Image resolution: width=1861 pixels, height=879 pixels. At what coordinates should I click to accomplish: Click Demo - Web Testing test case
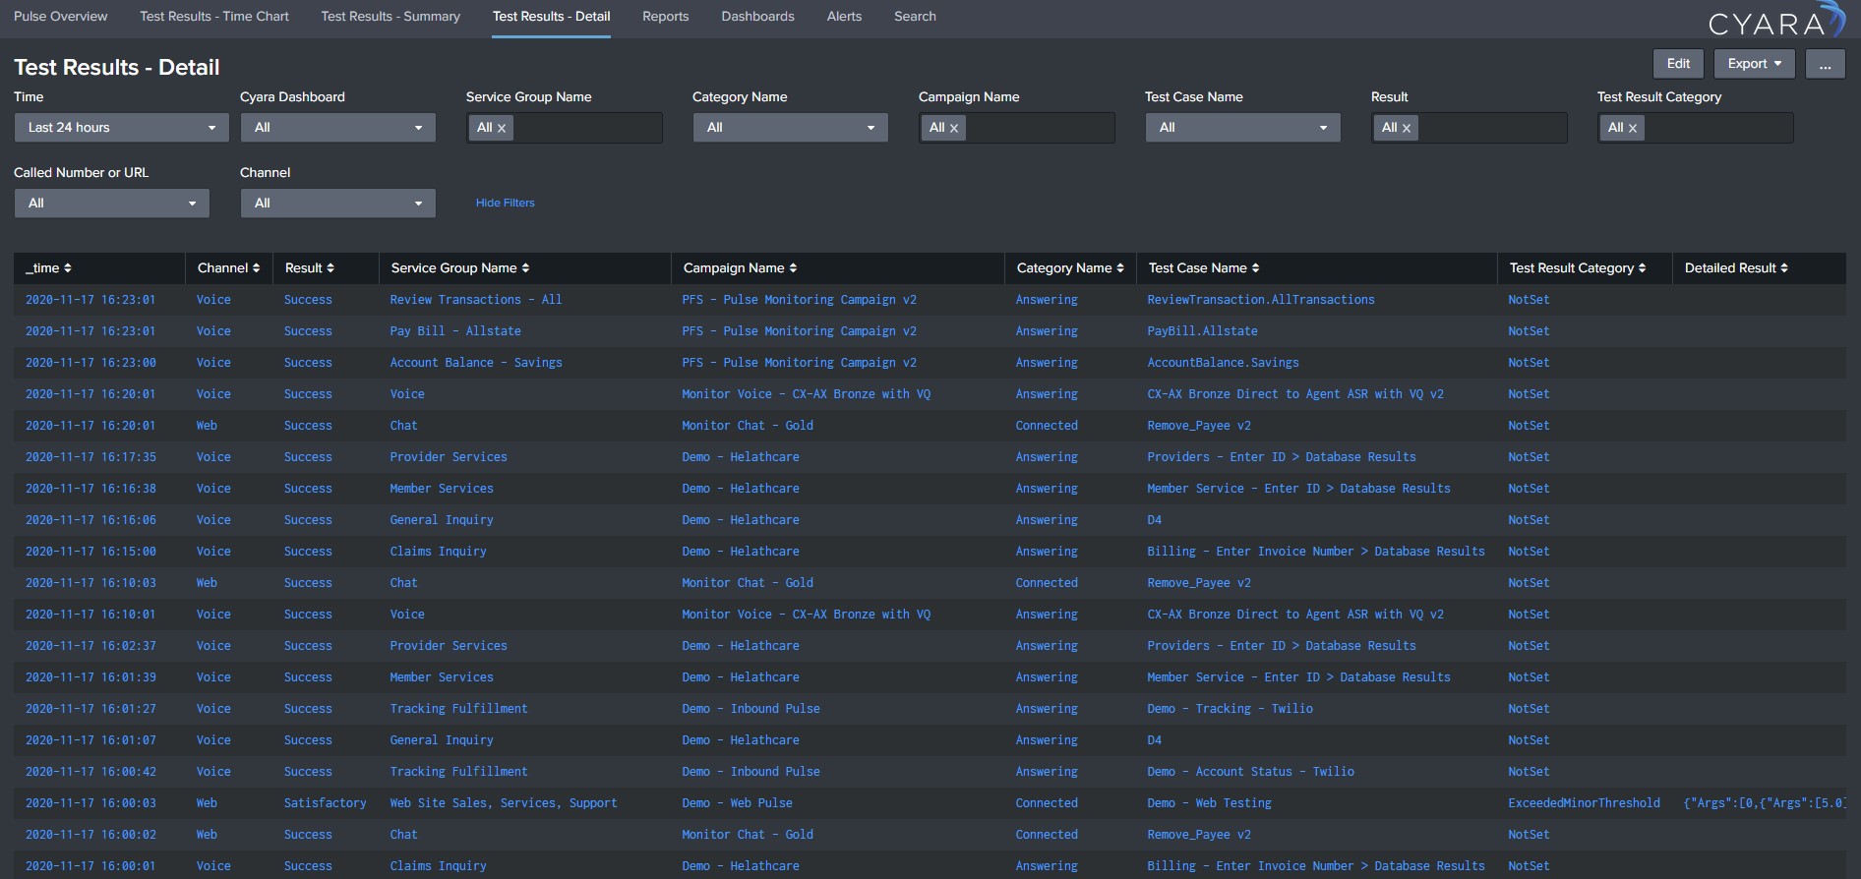(x=1209, y=803)
